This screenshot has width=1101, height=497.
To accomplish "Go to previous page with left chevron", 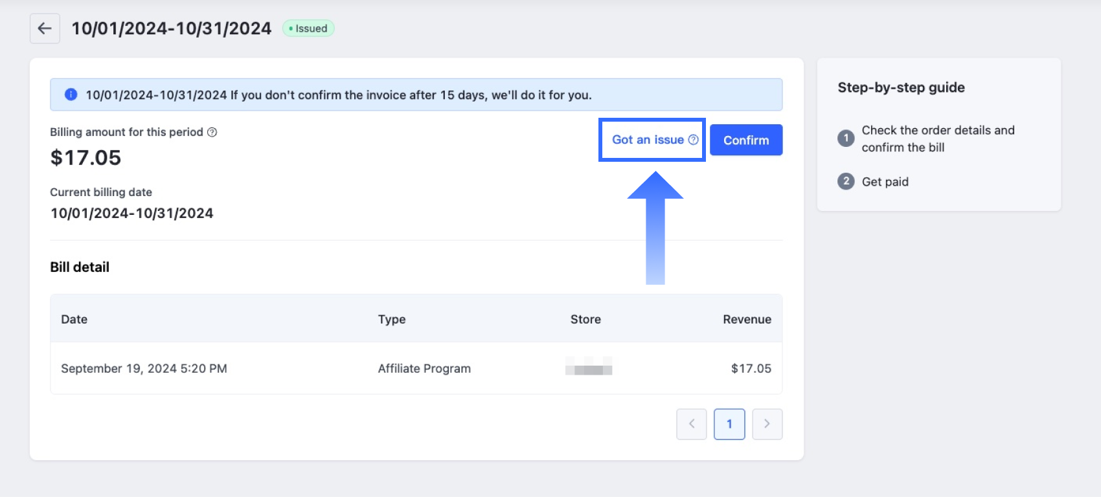I will 691,424.
